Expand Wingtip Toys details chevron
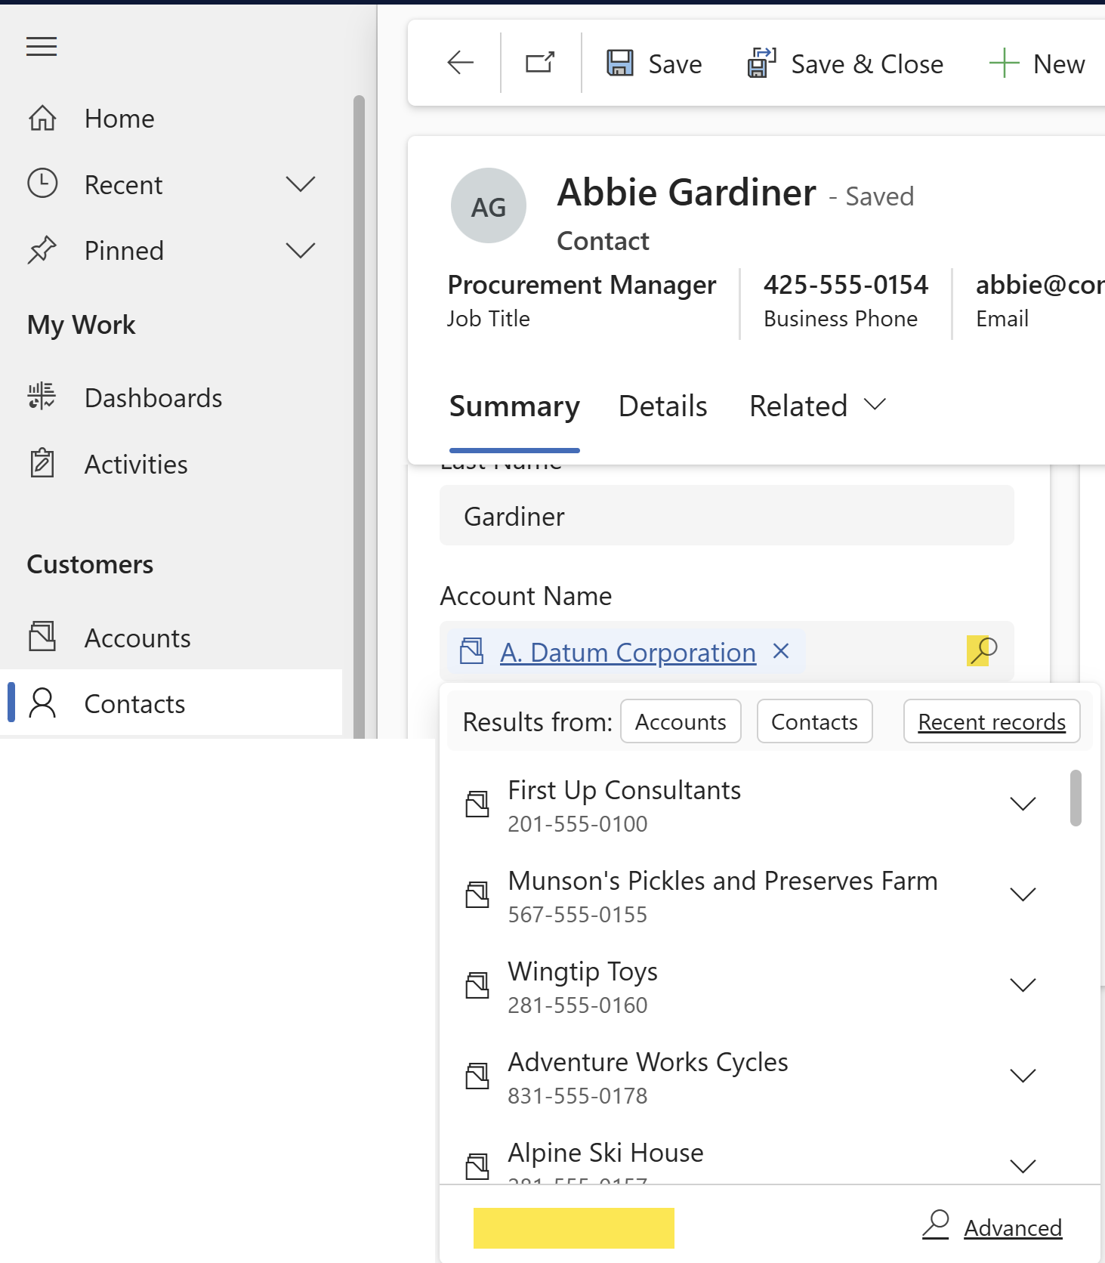The height and width of the screenshot is (1263, 1105). point(1023,985)
